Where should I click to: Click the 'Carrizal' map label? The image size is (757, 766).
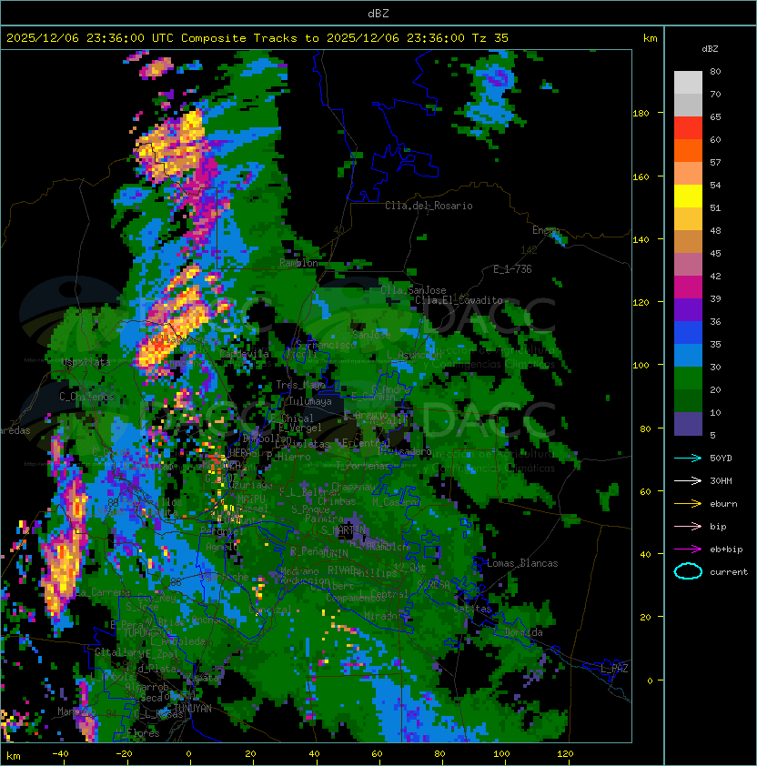pyautogui.click(x=269, y=610)
